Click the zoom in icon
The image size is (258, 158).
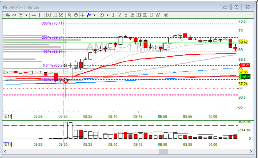point(48,15)
